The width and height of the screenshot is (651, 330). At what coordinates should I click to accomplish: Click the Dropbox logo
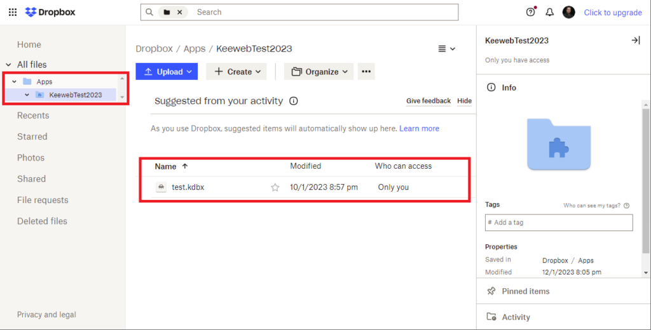click(x=50, y=12)
